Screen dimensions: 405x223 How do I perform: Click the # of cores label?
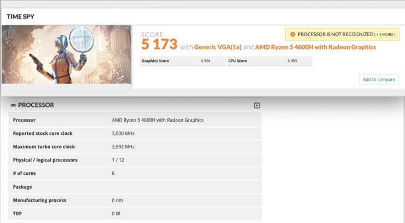click(x=24, y=173)
